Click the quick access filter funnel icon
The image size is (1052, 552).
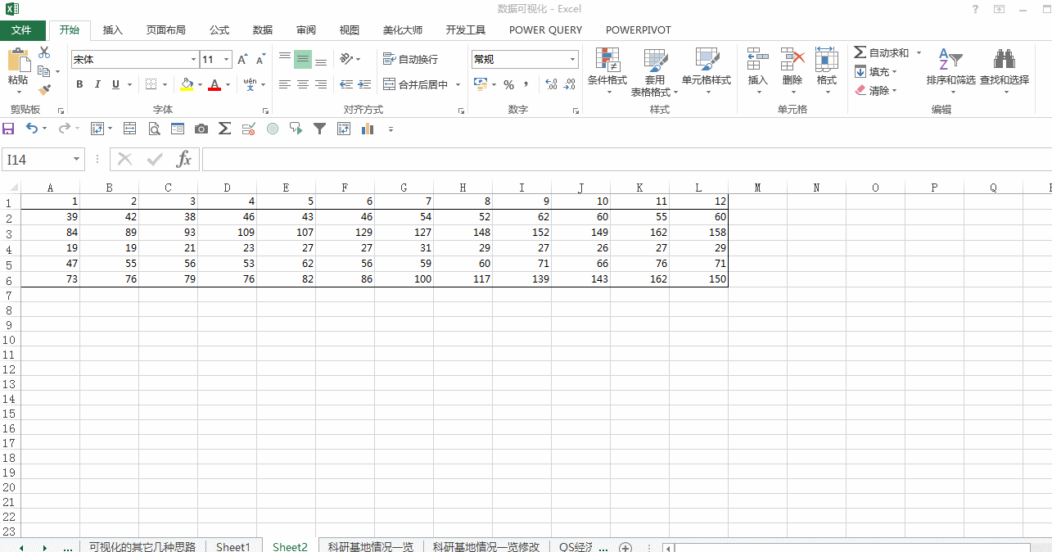(320, 129)
